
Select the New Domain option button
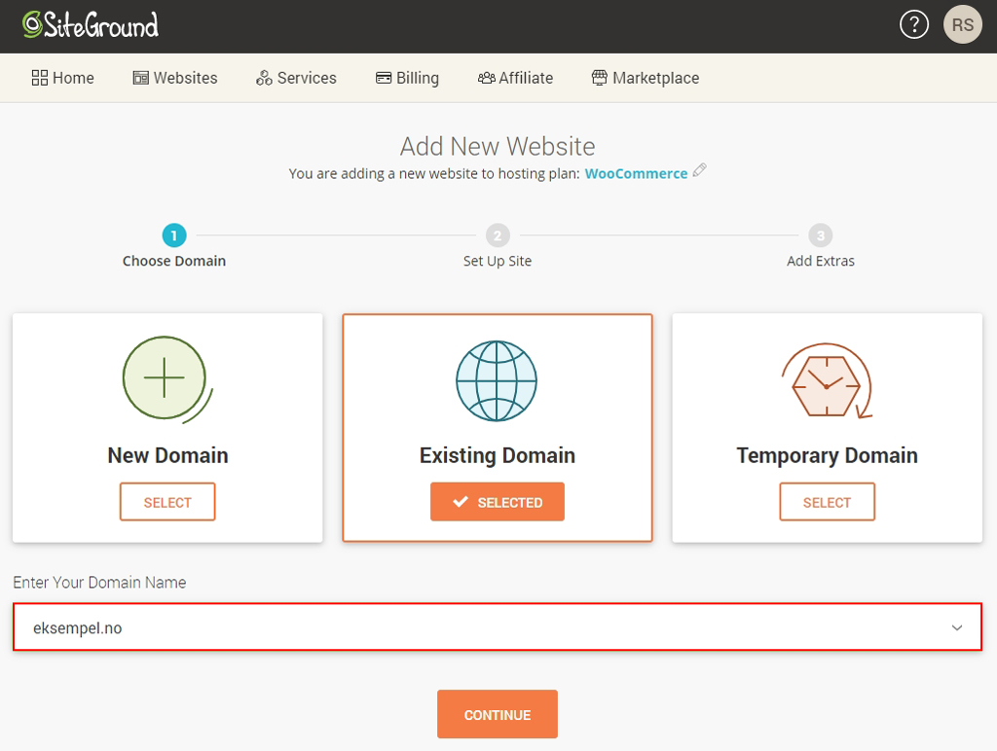point(167,502)
